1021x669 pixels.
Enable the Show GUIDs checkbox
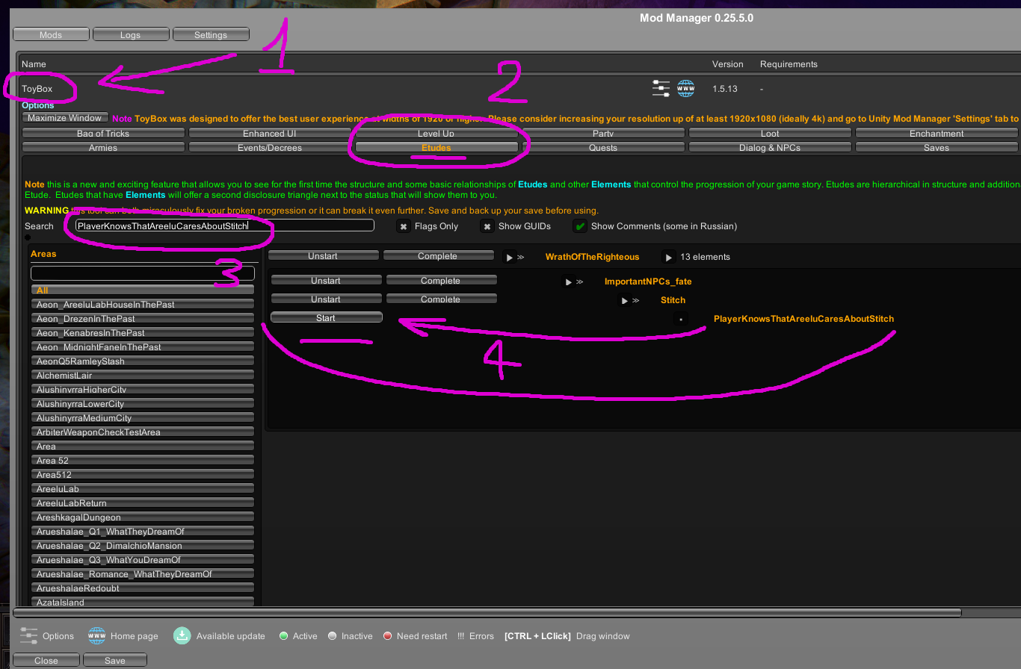pos(487,226)
